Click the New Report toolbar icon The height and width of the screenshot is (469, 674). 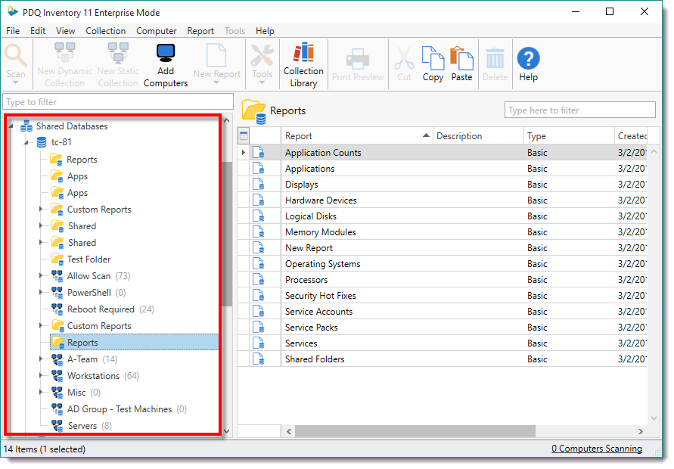tap(216, 55)
